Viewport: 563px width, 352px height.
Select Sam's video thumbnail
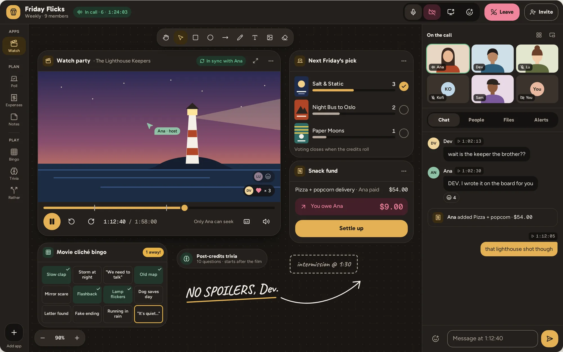[x=492, y=89]
